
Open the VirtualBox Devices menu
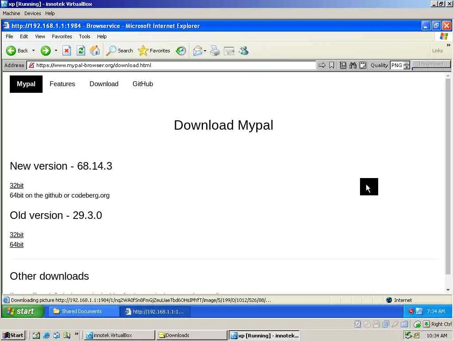point(32,13)
